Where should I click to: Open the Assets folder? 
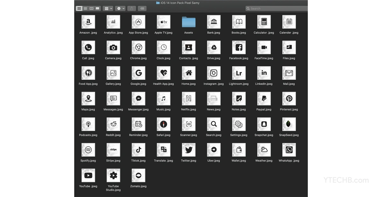[x=189, y=22]
